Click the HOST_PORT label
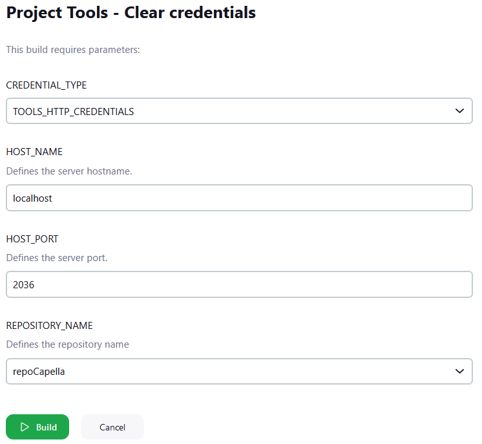The width and height of the screenshot is (482, 444). (x=32, y=239)
